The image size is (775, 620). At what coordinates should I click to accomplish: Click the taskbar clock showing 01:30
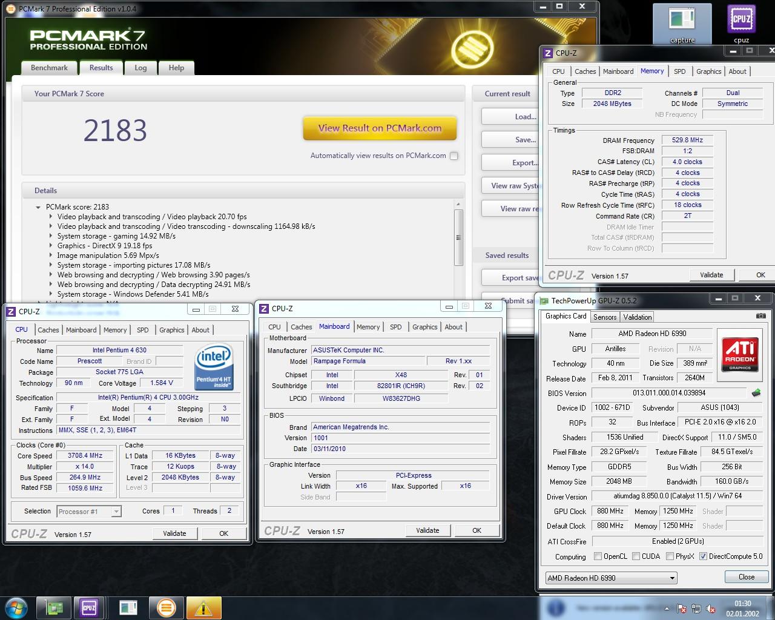[743, 608]
